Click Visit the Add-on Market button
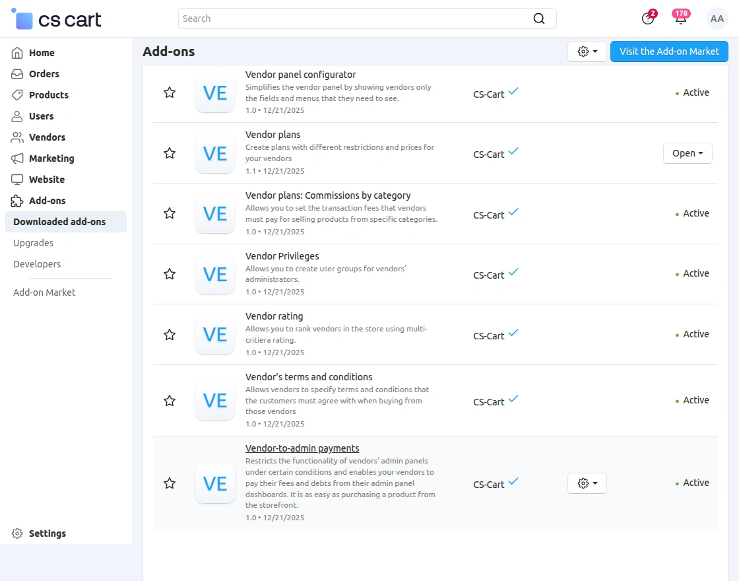Image resolution: width=739 pixels, height=581 pixels. coord(669,51)
